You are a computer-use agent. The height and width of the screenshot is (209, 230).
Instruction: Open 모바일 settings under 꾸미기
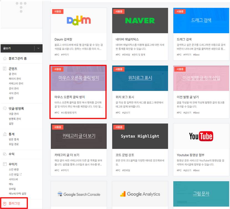pyautogui.click(x=12, y=189)
